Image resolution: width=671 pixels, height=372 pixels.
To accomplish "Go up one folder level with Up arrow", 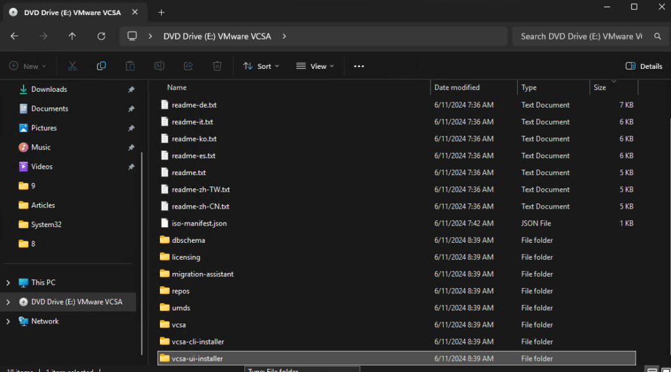I will (72, 36).
